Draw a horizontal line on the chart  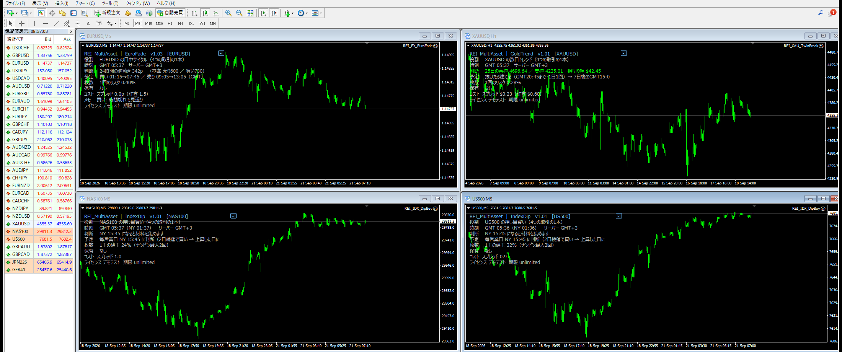click(45, 23)
